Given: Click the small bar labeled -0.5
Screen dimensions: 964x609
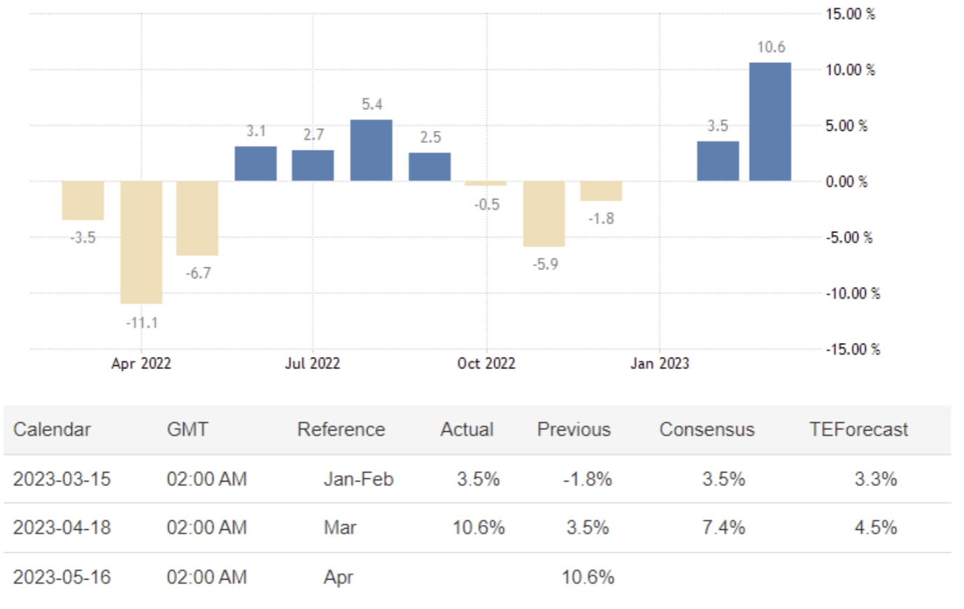Looking at the screenshot, I should (485, 183).
